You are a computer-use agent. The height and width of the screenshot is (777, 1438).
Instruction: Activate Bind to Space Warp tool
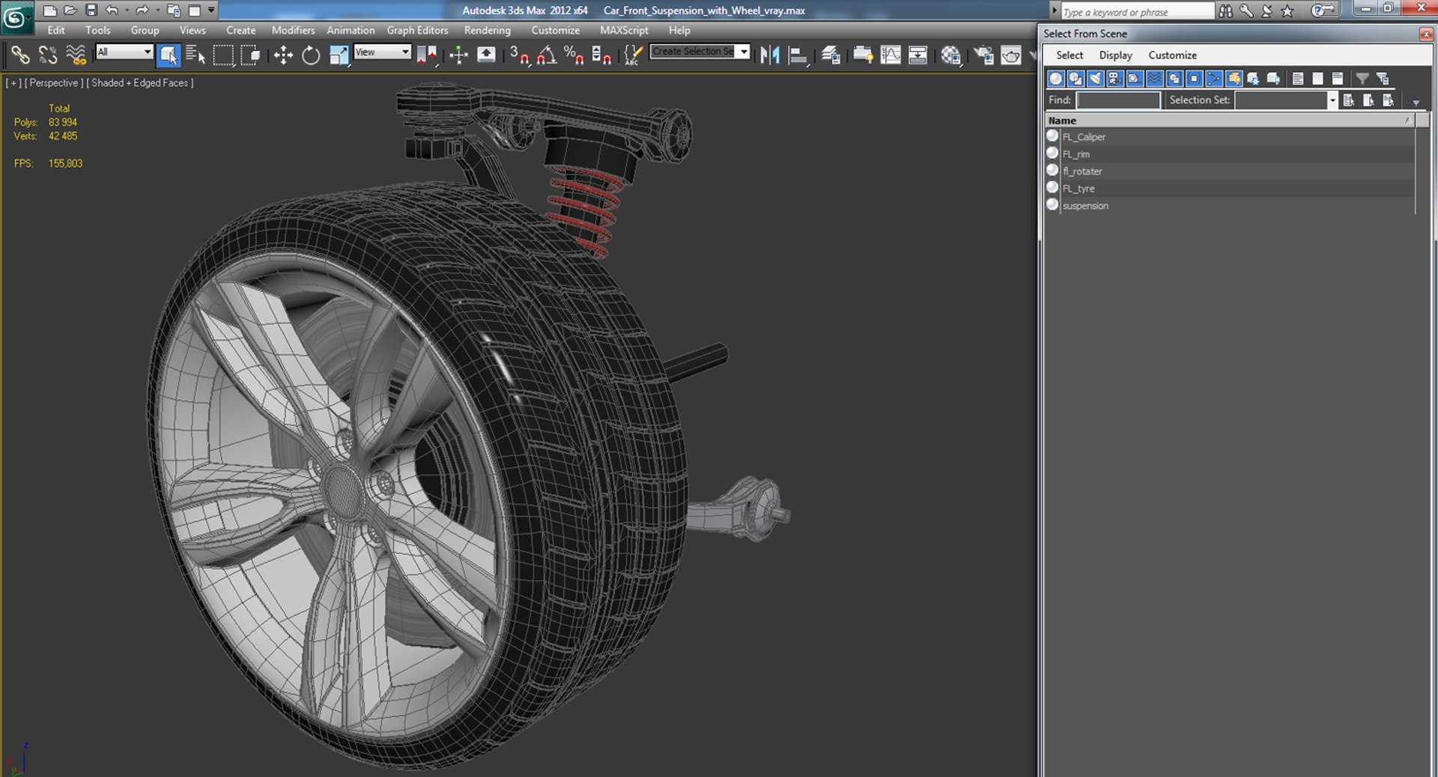[76, 55]
